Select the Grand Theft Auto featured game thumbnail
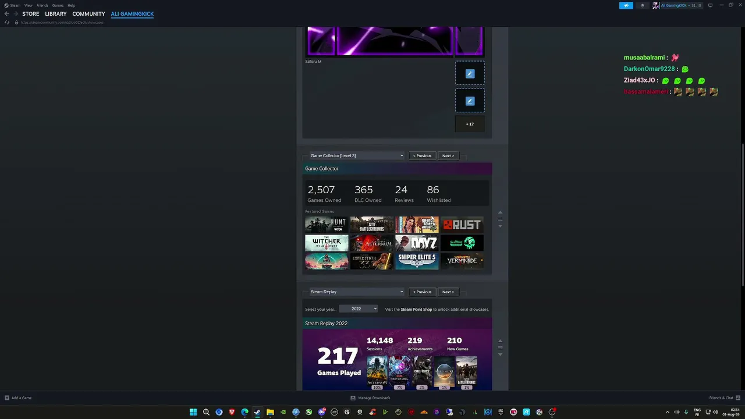The image size is (745, 419). pyautogui.click(x=417, y=225)
